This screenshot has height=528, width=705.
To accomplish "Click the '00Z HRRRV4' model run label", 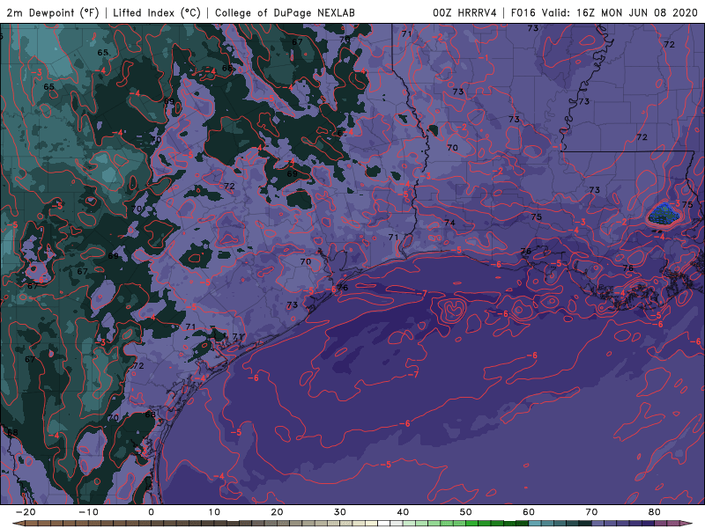I will tap(464, 12).
